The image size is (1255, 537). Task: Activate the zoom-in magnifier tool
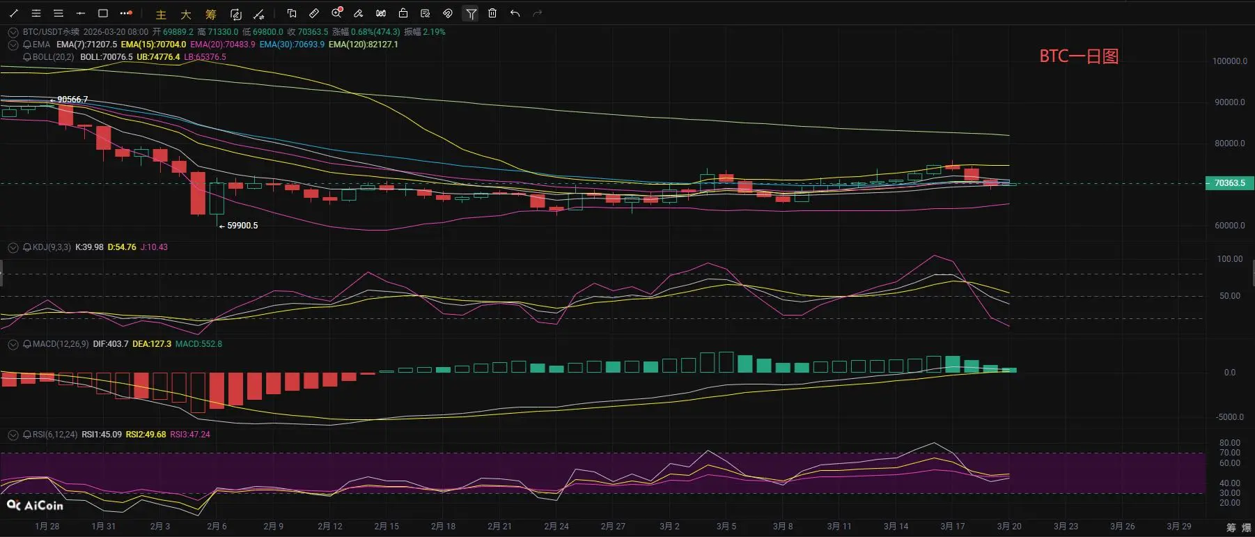[x=337, y=13]
